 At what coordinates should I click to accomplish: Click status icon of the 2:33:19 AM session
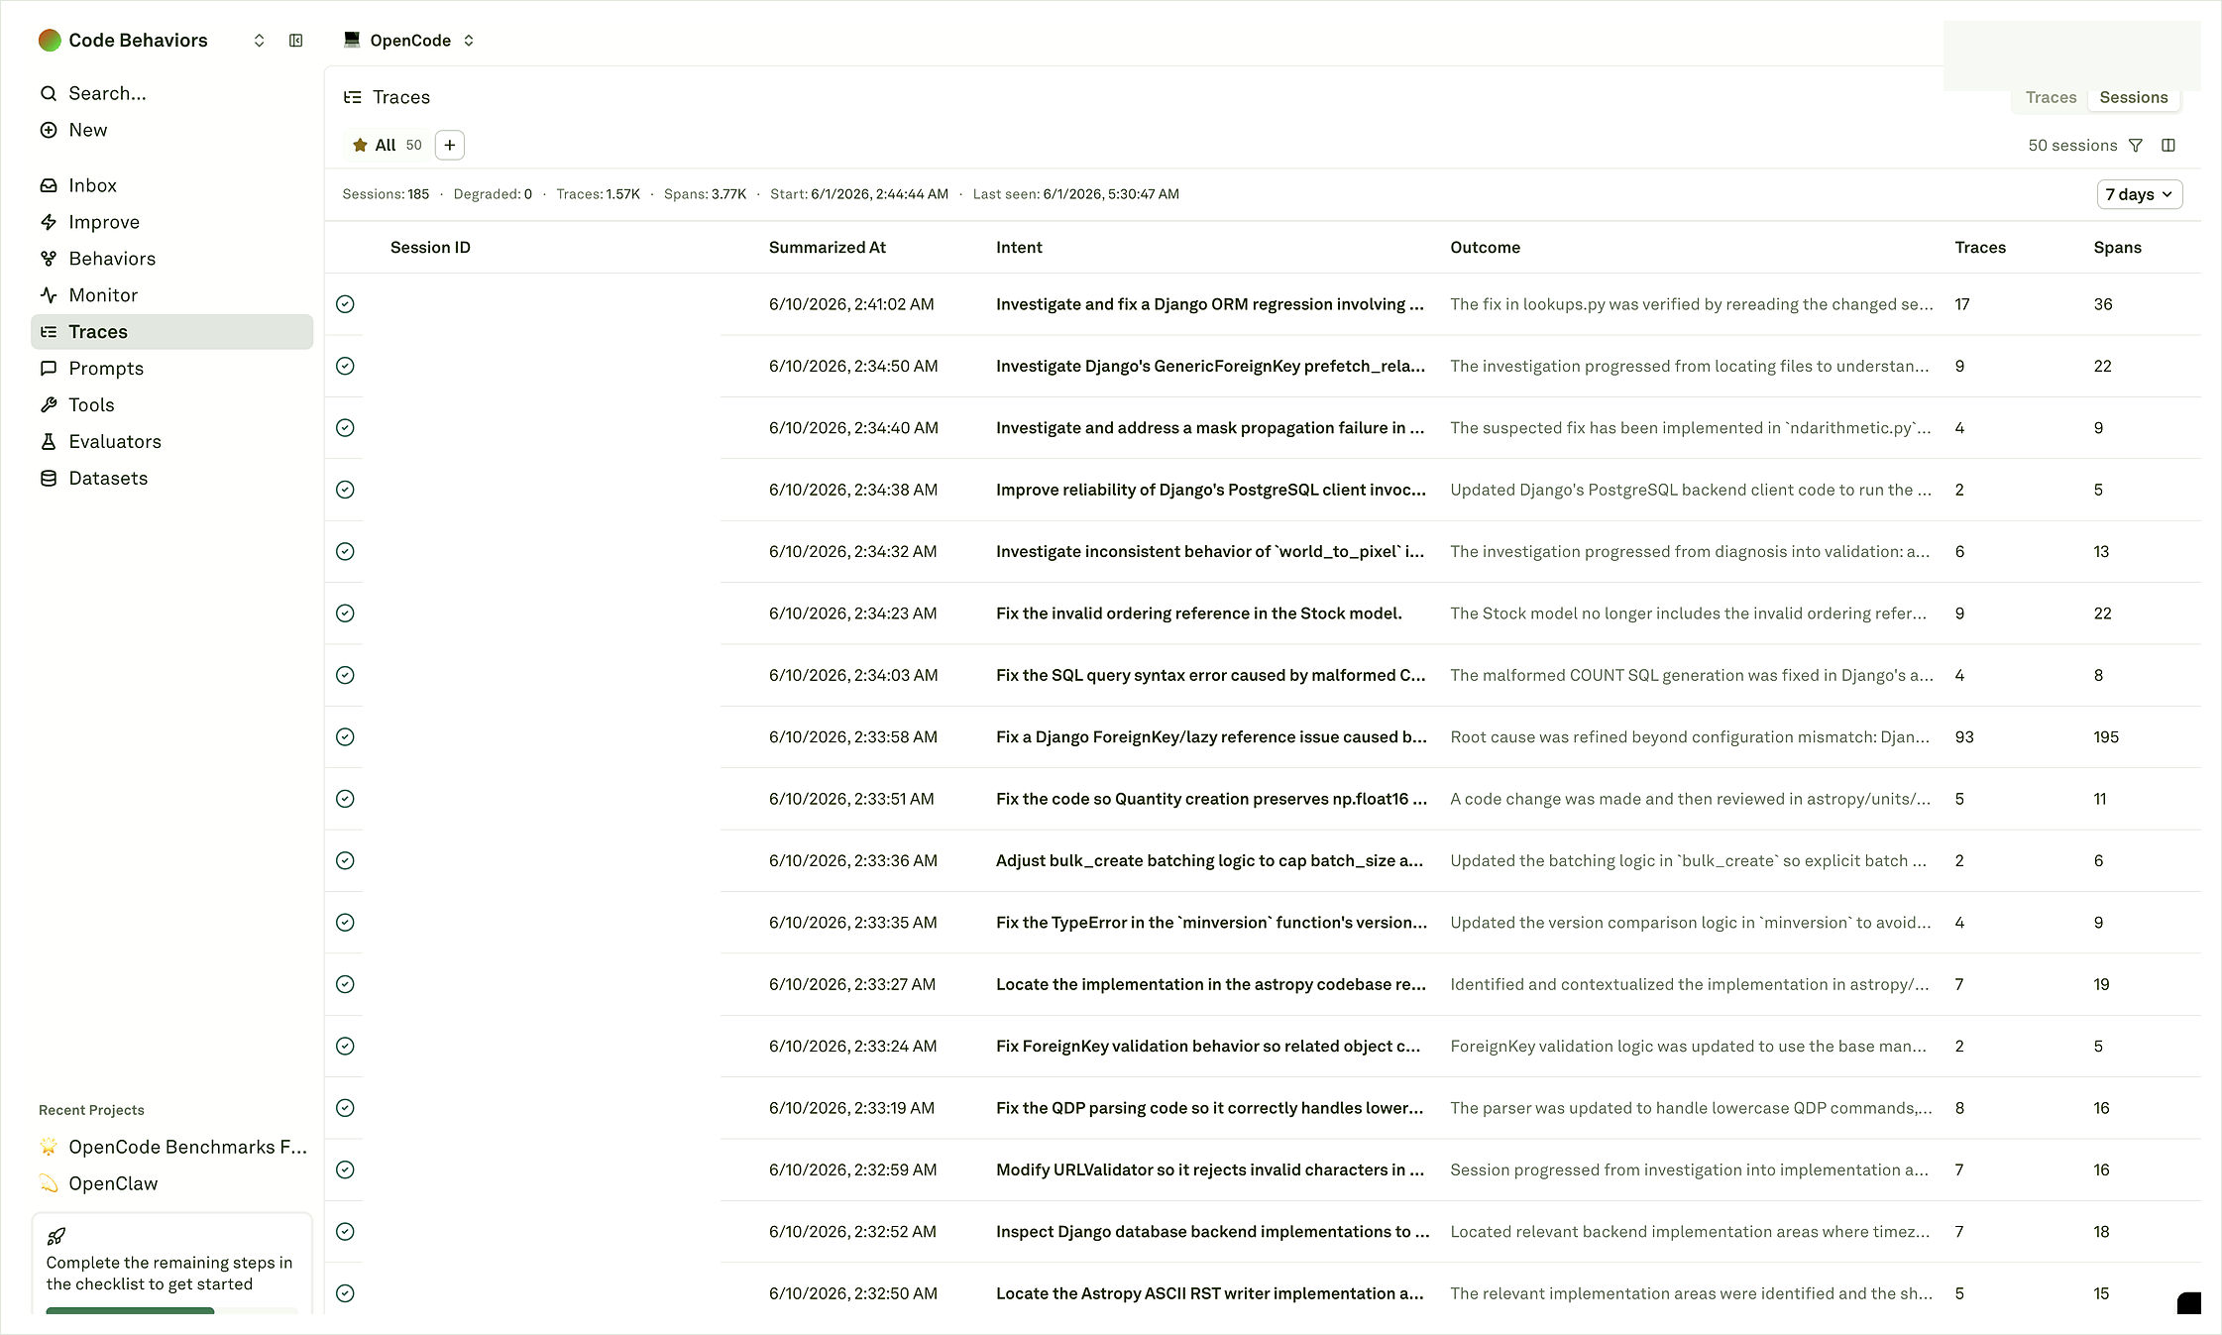[345, 1108]
